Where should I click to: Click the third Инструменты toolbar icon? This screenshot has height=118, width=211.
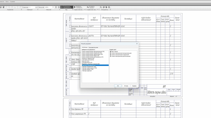point(107,7)
